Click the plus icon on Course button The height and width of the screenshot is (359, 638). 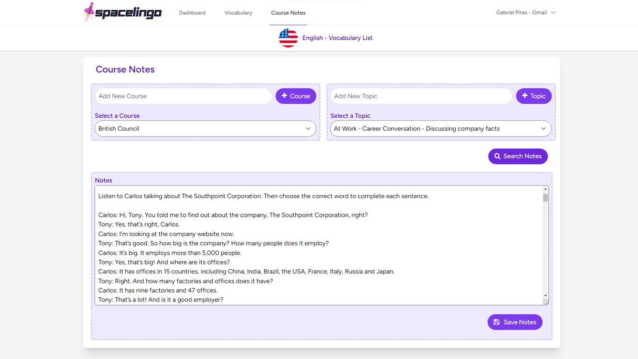(284, 96)
